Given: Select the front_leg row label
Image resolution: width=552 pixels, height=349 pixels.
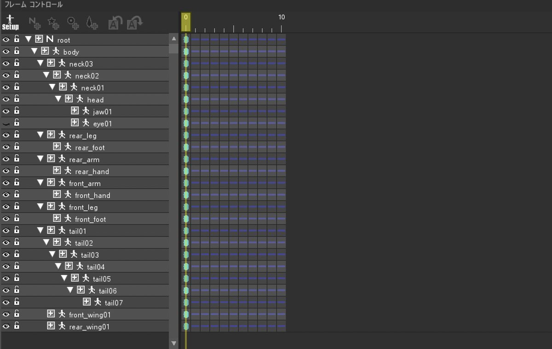Looking at the screenshot, I should coord(83,208).
